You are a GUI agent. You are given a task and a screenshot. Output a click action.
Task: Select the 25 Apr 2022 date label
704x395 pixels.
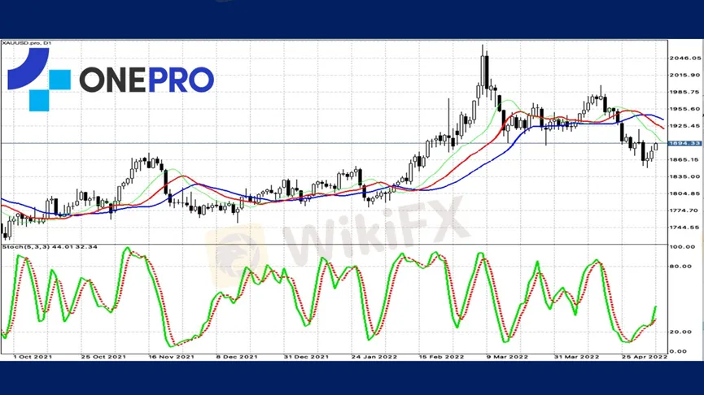point(637,357)
